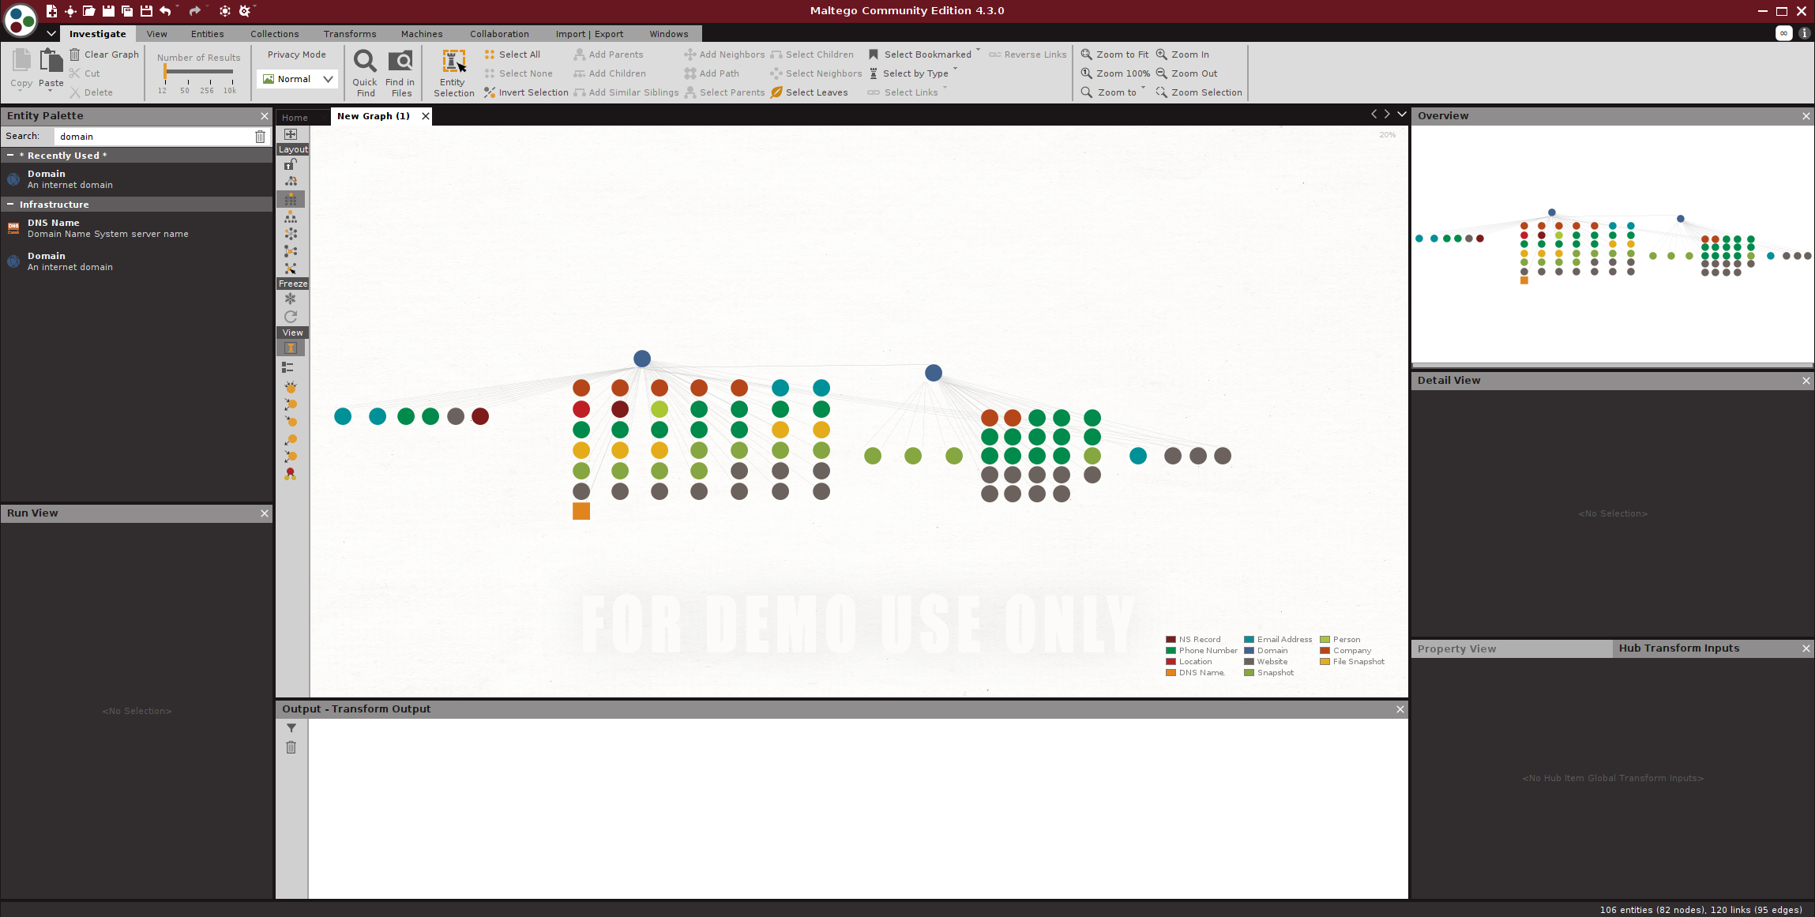Click the Quick Find magnifier icon
The height and width of the screenshot is (917, 1815).
pos(364,62)
